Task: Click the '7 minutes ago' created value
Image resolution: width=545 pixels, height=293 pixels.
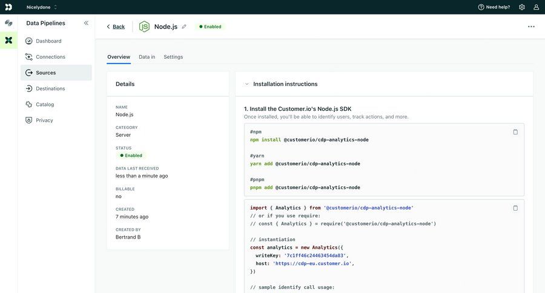Action: [132, 217]
